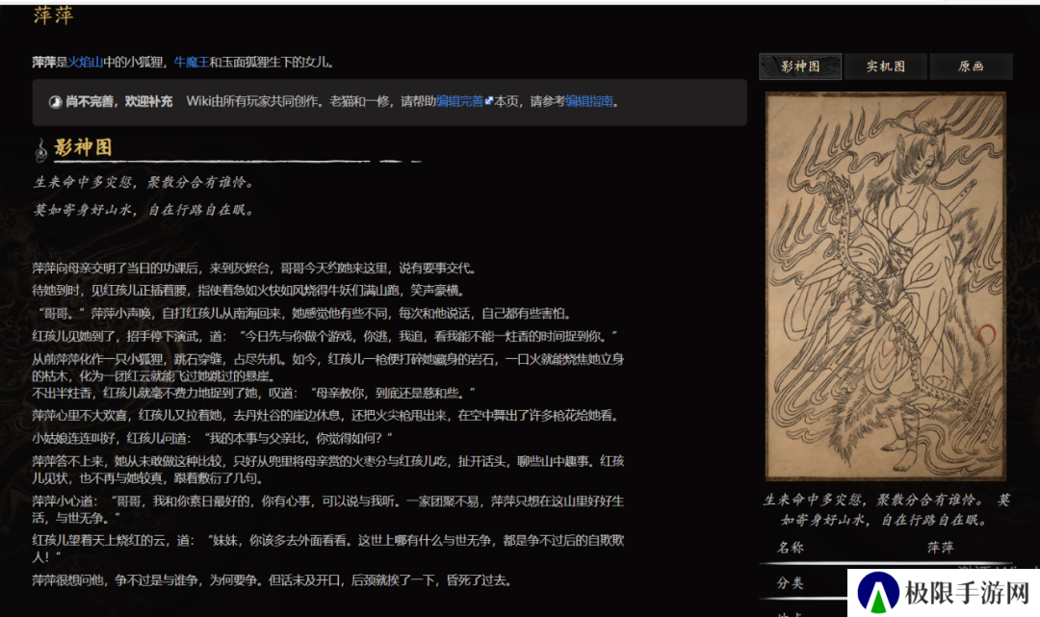This screenshot has width=1040, height=617.
Task: Click paragraph starting 待她到时
Action: pos(248,291)
